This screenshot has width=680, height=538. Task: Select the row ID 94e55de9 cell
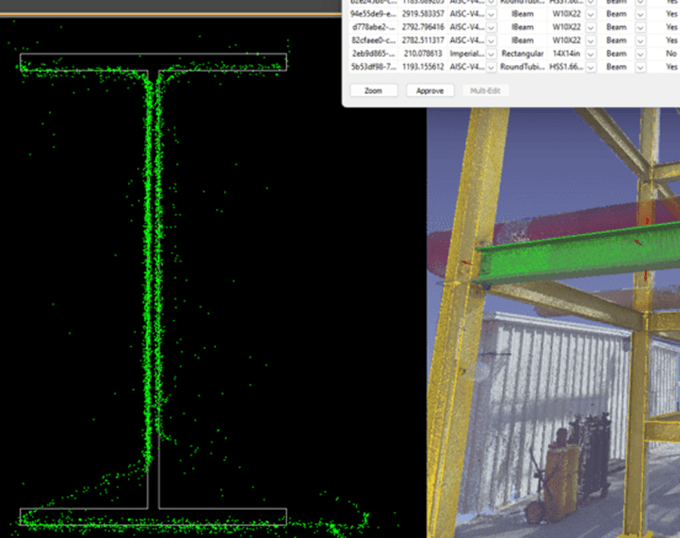point(373,14)
